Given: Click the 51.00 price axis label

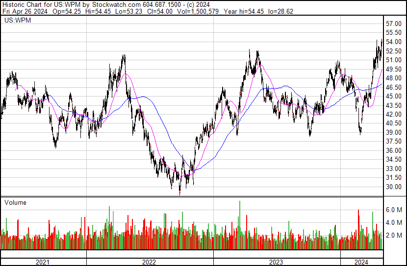Looking at the screenshot, I should 394,60.
